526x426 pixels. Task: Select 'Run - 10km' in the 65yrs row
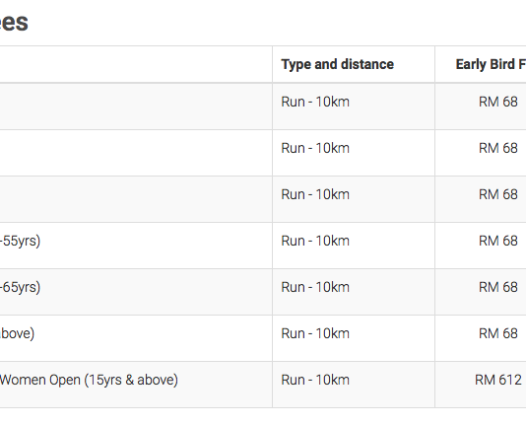[315, 287]
